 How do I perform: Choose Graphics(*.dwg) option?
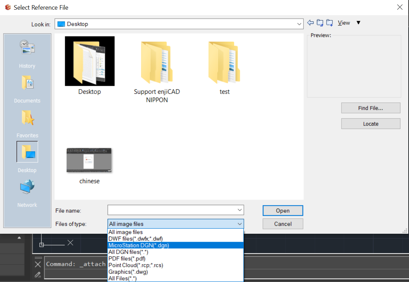176,272
